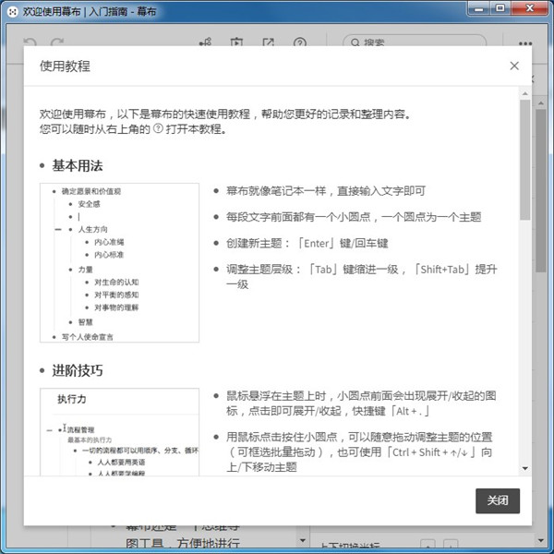Start presentation mode with the play icon
554x554 pixels.
(236, 42)
